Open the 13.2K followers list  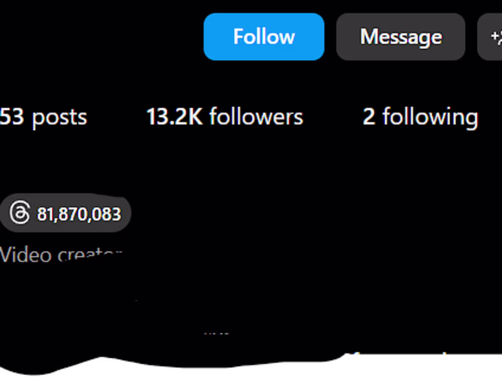(x=224, y=117)
